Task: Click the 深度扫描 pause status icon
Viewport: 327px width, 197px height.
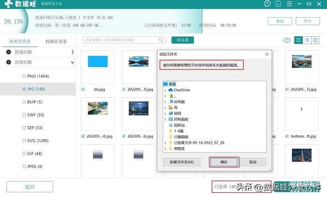Action: pyautogui.click(x=8, y=62)
